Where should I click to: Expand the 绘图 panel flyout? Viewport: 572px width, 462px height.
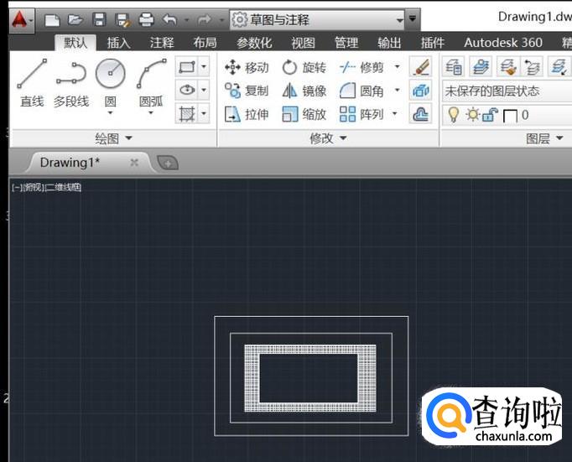tap(113, 138)
